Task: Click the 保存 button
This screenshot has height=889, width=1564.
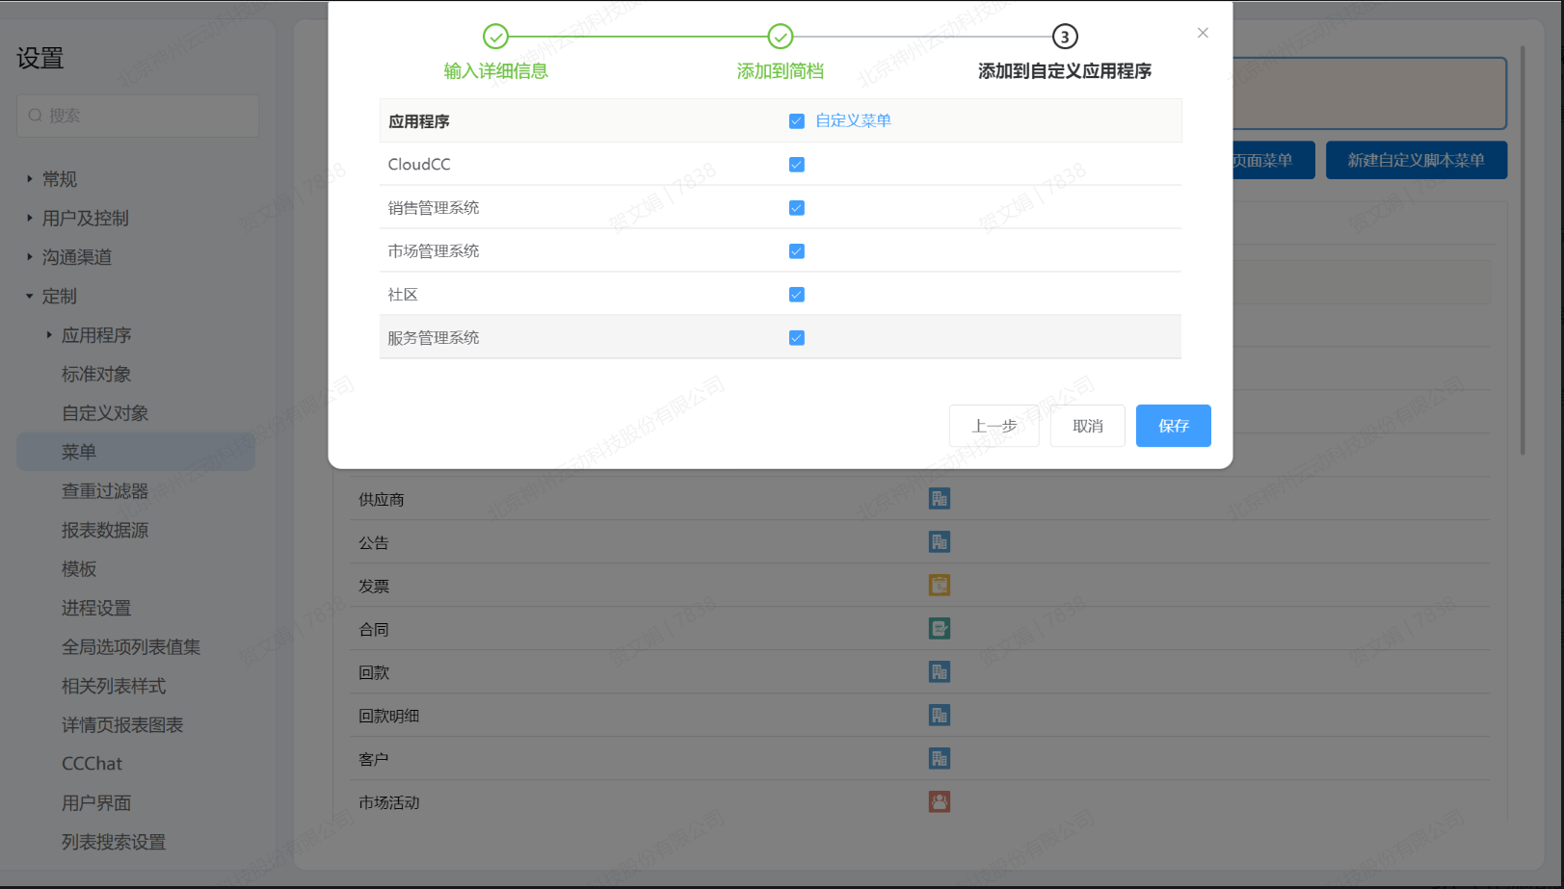Action: (x=1173, y=426)
